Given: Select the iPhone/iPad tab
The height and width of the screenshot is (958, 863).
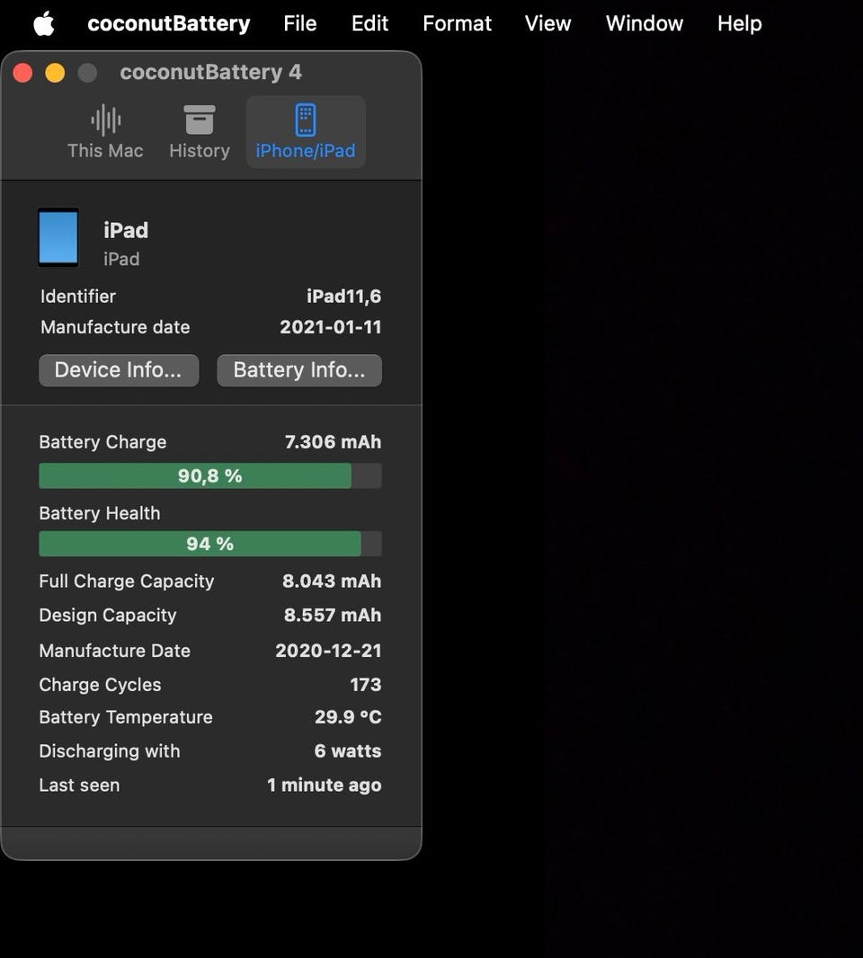Looking at the screenshot, I should click(x=305, y=132).
